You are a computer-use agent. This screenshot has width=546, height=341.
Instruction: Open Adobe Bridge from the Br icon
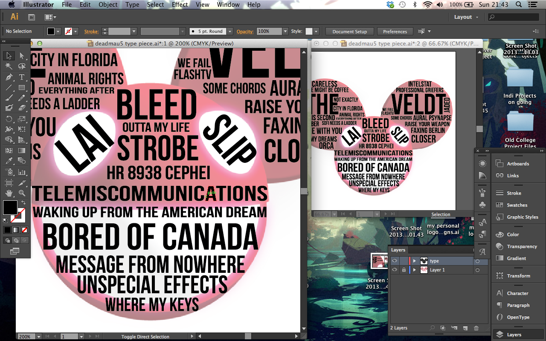32,17
